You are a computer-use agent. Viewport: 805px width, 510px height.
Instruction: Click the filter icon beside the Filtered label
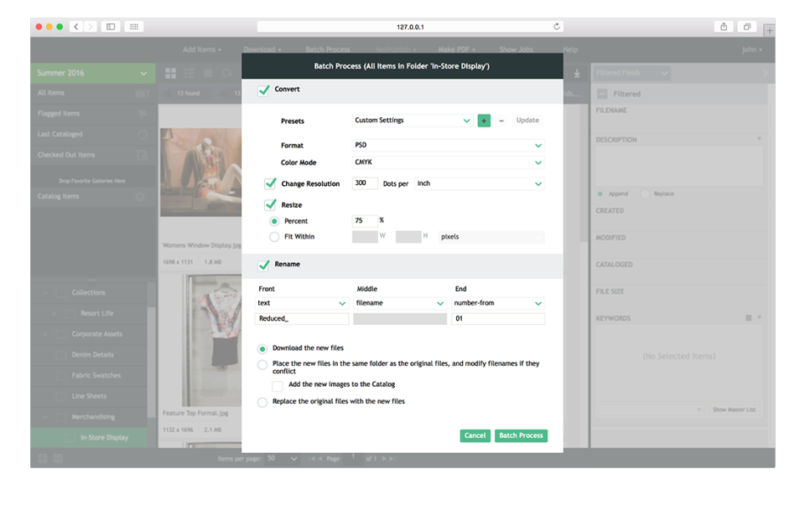click(604, 93)
